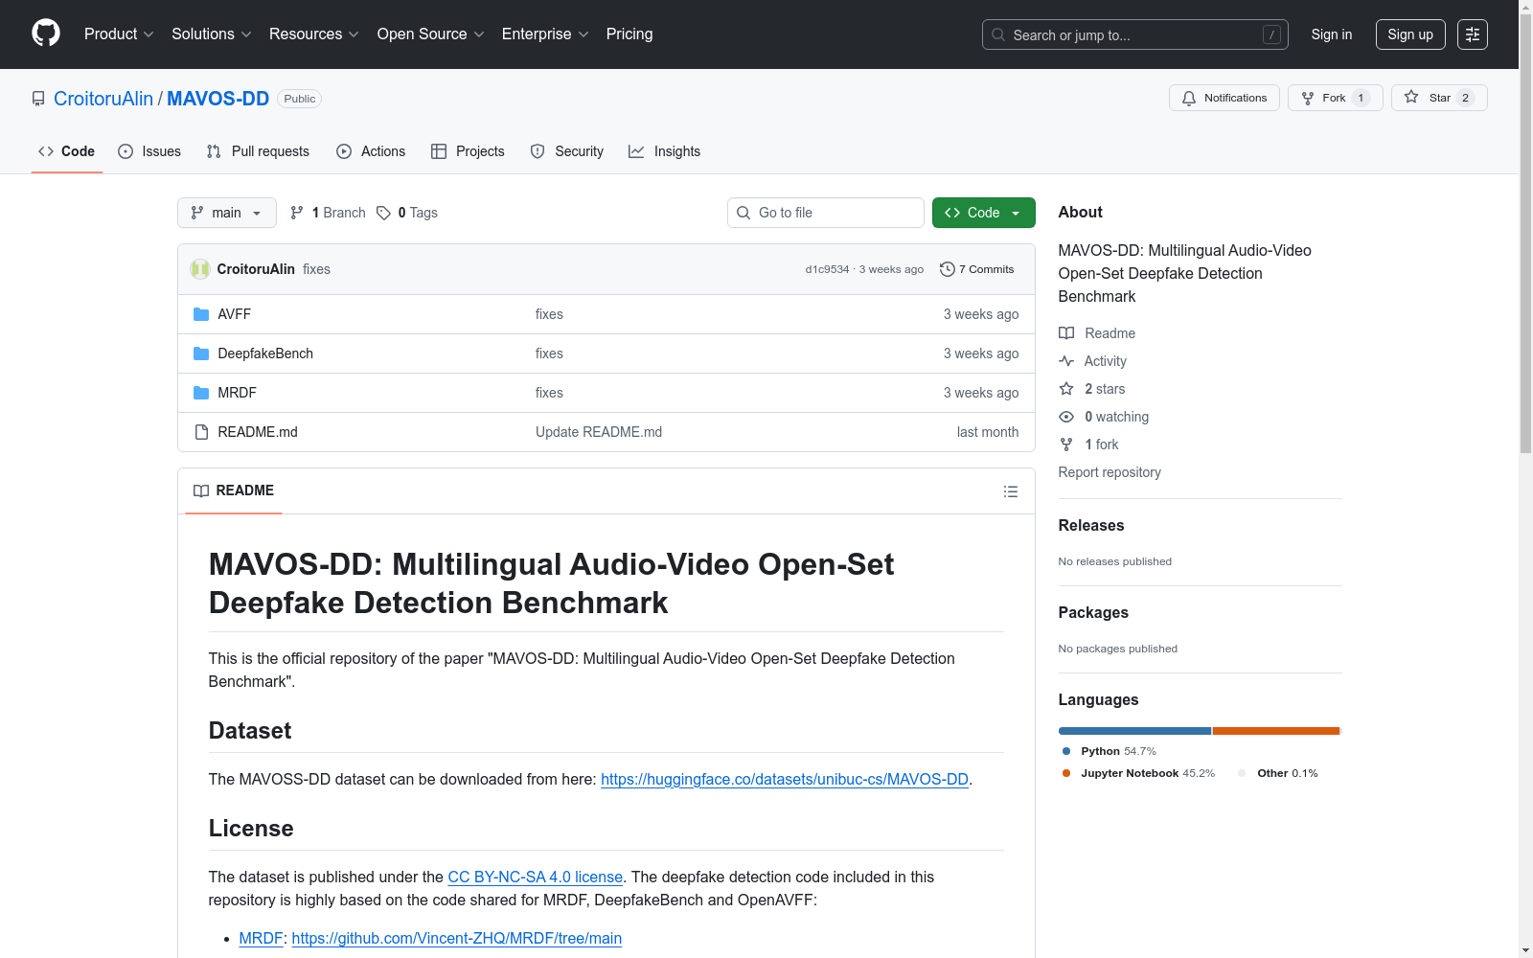The height and width of the screenshot is (958, 1533).
Task: Click the README.md file icon
Action: 201,432
